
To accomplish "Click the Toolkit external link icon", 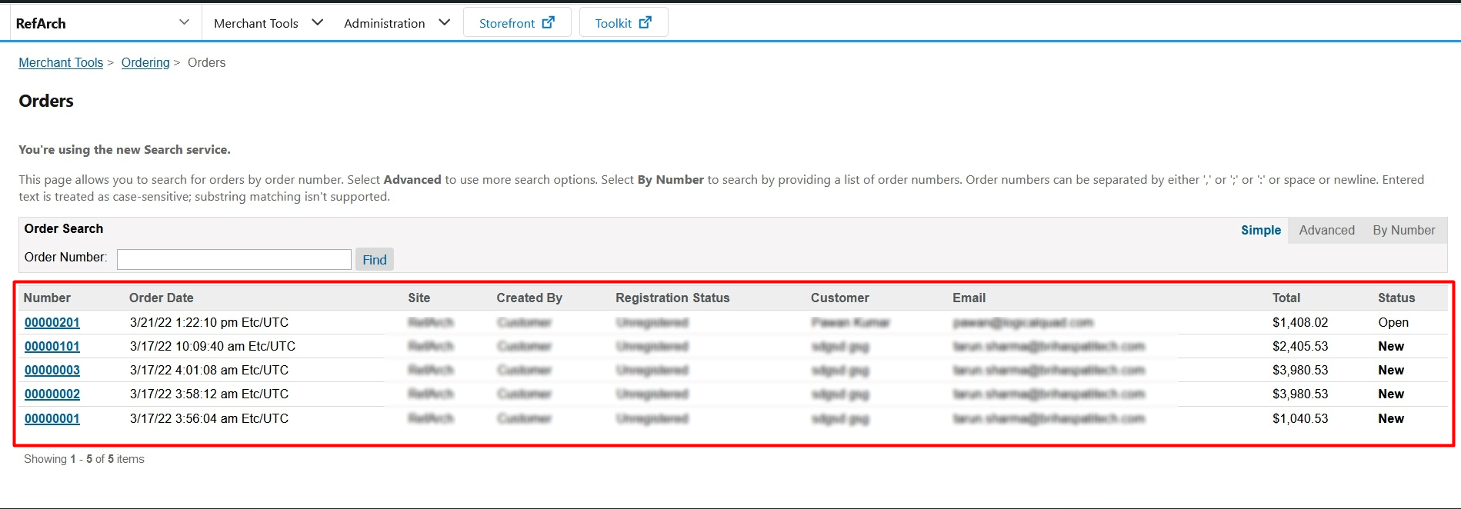I will (645, 22).
